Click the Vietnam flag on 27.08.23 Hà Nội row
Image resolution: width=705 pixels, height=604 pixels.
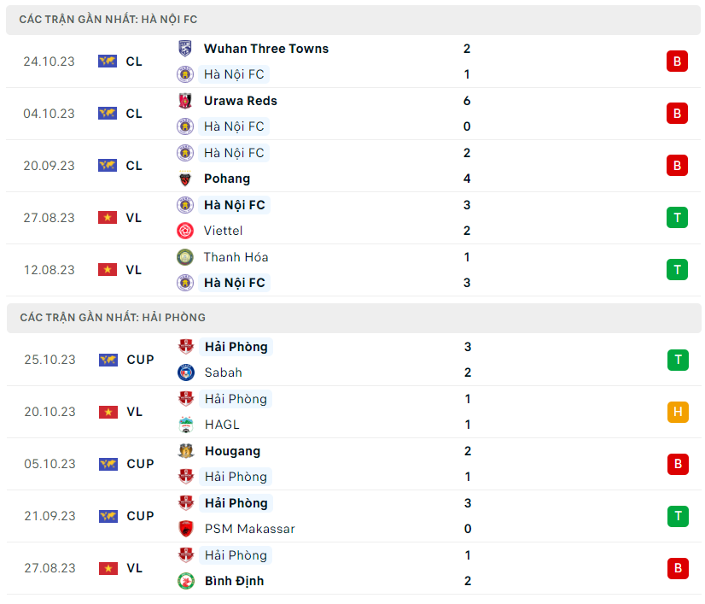pos(108,218)
